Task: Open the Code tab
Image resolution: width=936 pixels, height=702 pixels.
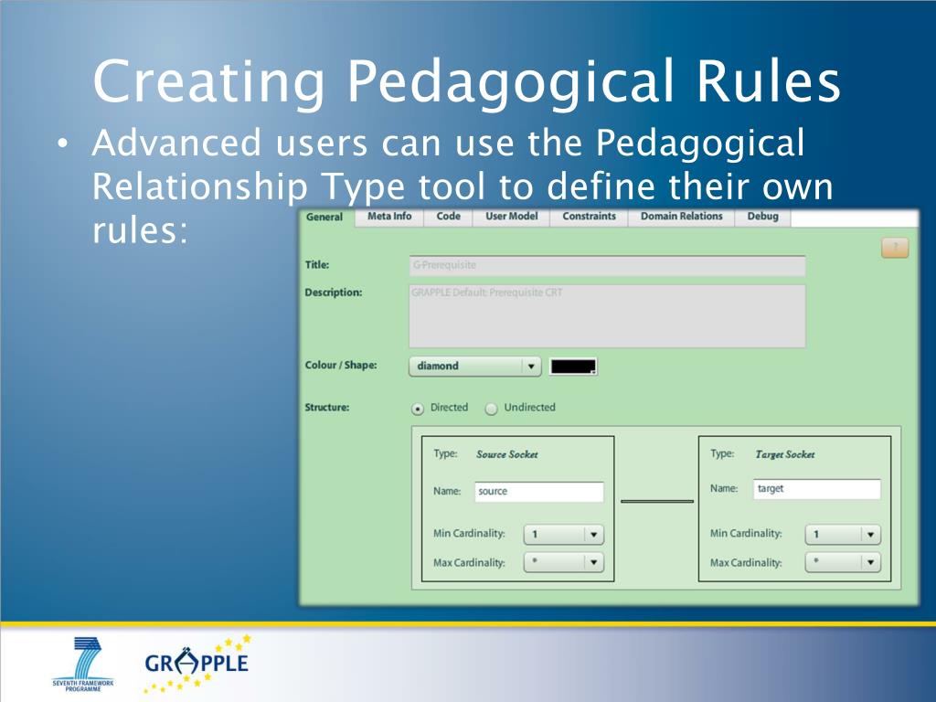Action: 448,217
